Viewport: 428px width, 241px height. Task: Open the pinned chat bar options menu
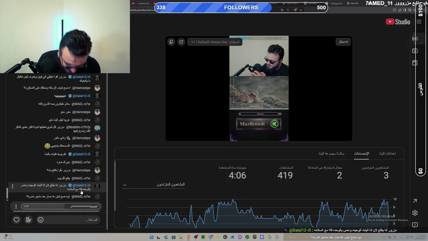click(x=16, y=206)
